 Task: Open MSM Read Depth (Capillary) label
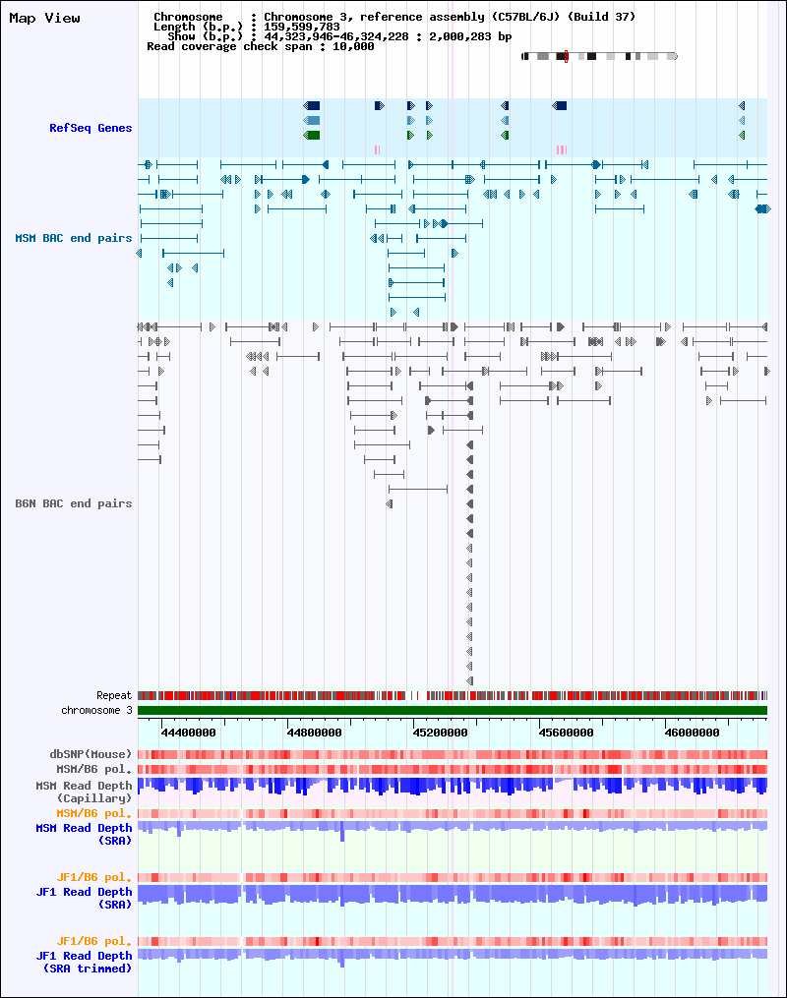coord(84,792)
